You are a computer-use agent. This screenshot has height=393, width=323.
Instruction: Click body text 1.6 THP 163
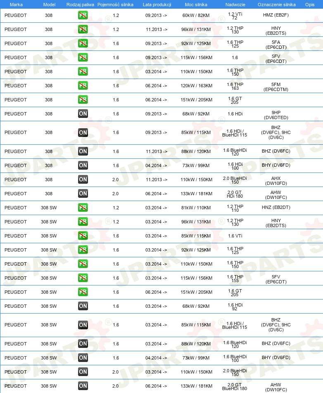click(235, 86)
